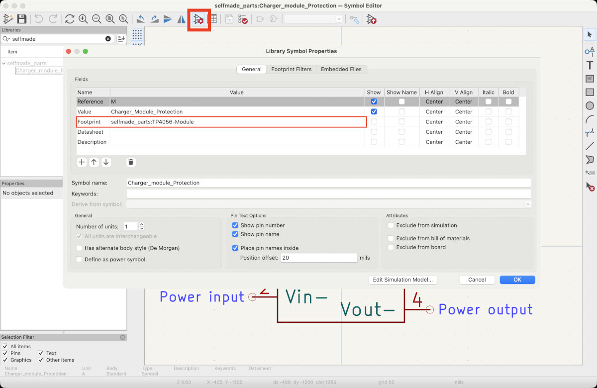
Task: Mirror symbol horizontally
Action: [x=182, y=19]
